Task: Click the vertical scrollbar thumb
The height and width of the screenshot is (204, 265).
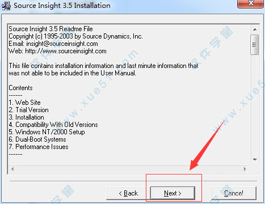Action: pyautogui.click(x=255, y=45)
